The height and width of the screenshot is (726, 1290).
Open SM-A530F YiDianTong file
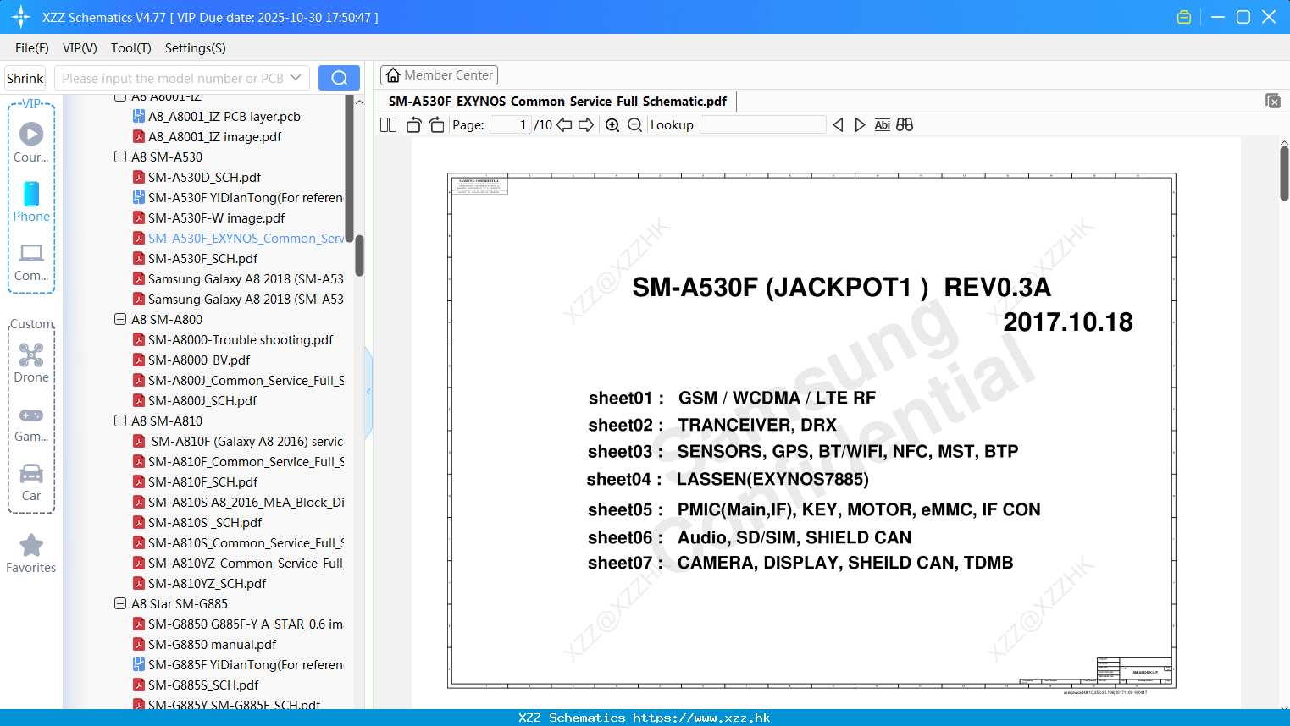(238, 197)
